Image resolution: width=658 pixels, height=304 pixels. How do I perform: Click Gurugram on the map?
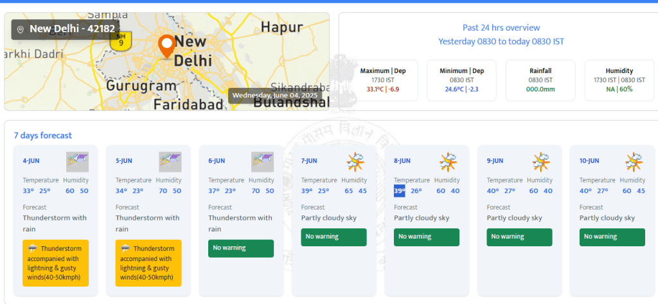click(x=141, y=86)
